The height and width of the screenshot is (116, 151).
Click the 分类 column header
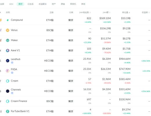71,12
